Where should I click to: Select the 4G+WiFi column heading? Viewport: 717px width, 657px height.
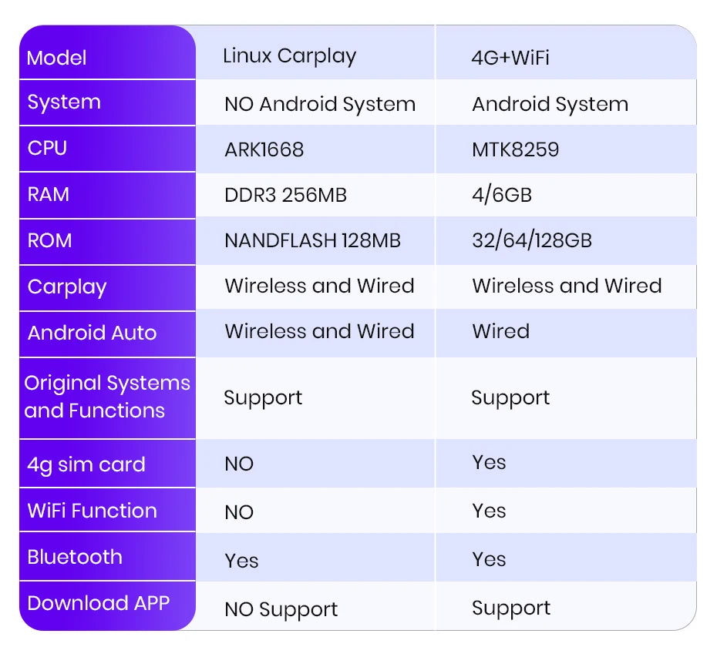click(510, 58)
